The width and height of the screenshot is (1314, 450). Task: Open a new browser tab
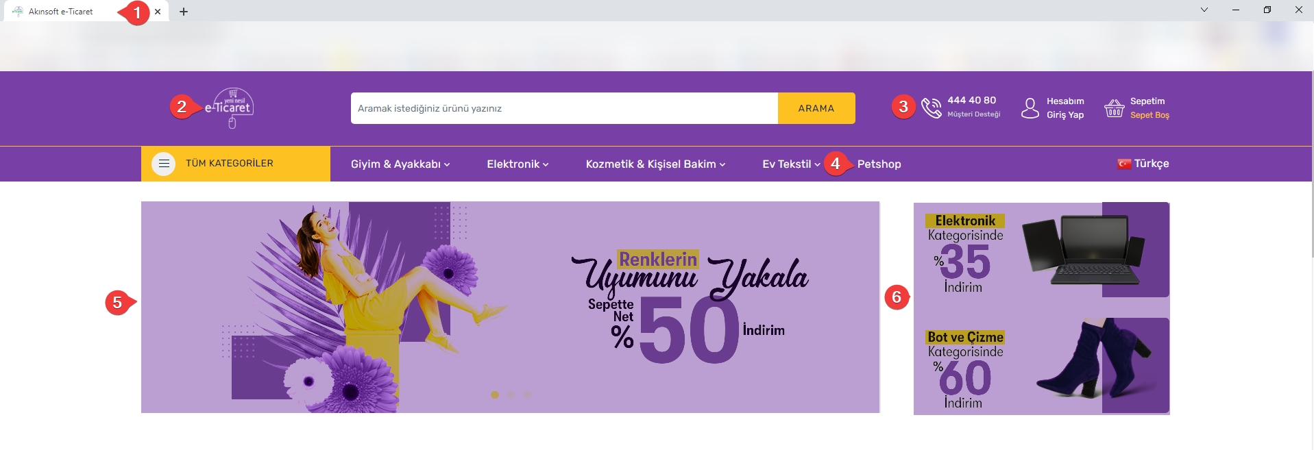(x=184, y=12)
